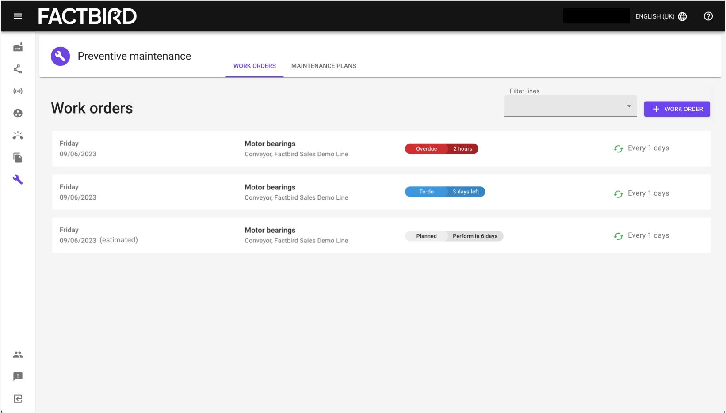726x413 pixels.
Task: Open the Filter lines dropdown
Action: click(570, 106)
